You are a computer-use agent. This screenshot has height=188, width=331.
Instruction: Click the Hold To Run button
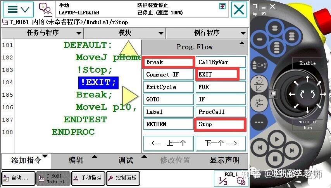[308, 125]
